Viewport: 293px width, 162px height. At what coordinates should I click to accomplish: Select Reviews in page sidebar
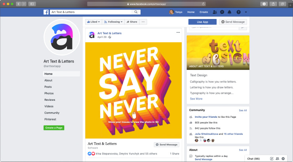tap(50, 100)
